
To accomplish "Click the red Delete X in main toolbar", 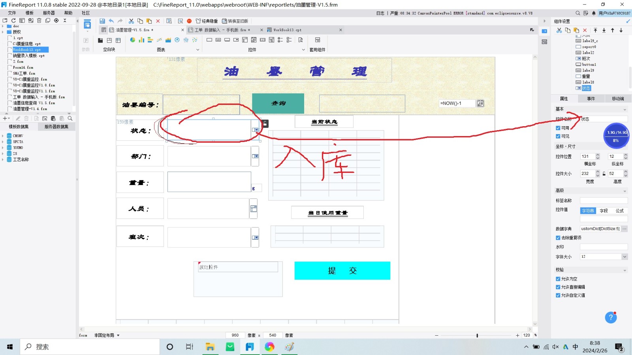I will click(x=158, y=21).
